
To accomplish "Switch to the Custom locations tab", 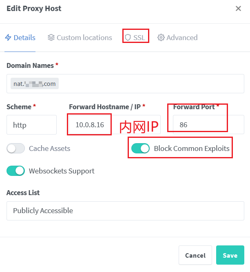I will click(x=84, y=38).
